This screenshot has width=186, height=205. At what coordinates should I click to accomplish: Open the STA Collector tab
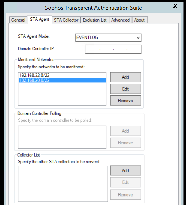(x=66, y=20)
